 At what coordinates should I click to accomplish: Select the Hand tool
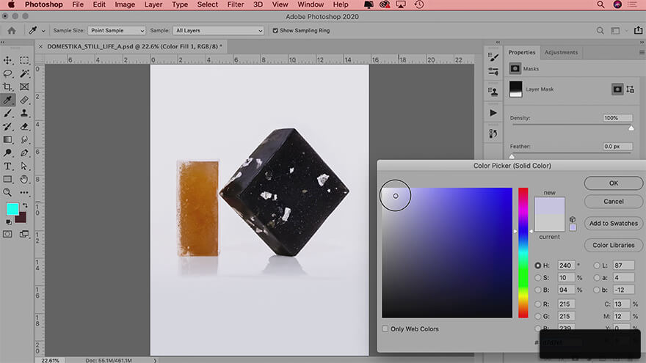pyautogui.click(x=24, y=179)
